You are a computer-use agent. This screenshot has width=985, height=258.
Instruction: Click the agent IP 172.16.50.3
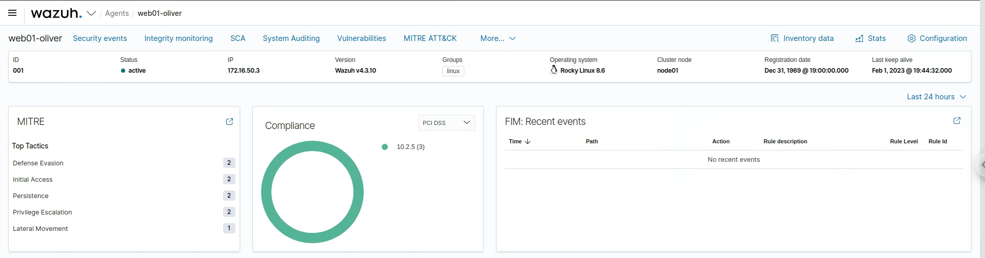point(244,71)
